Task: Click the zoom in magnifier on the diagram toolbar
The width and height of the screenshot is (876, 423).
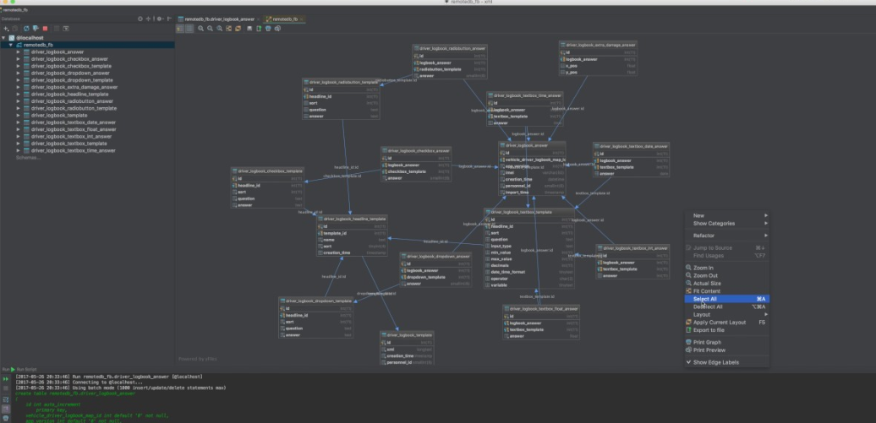Action: [x=200, y=29]
